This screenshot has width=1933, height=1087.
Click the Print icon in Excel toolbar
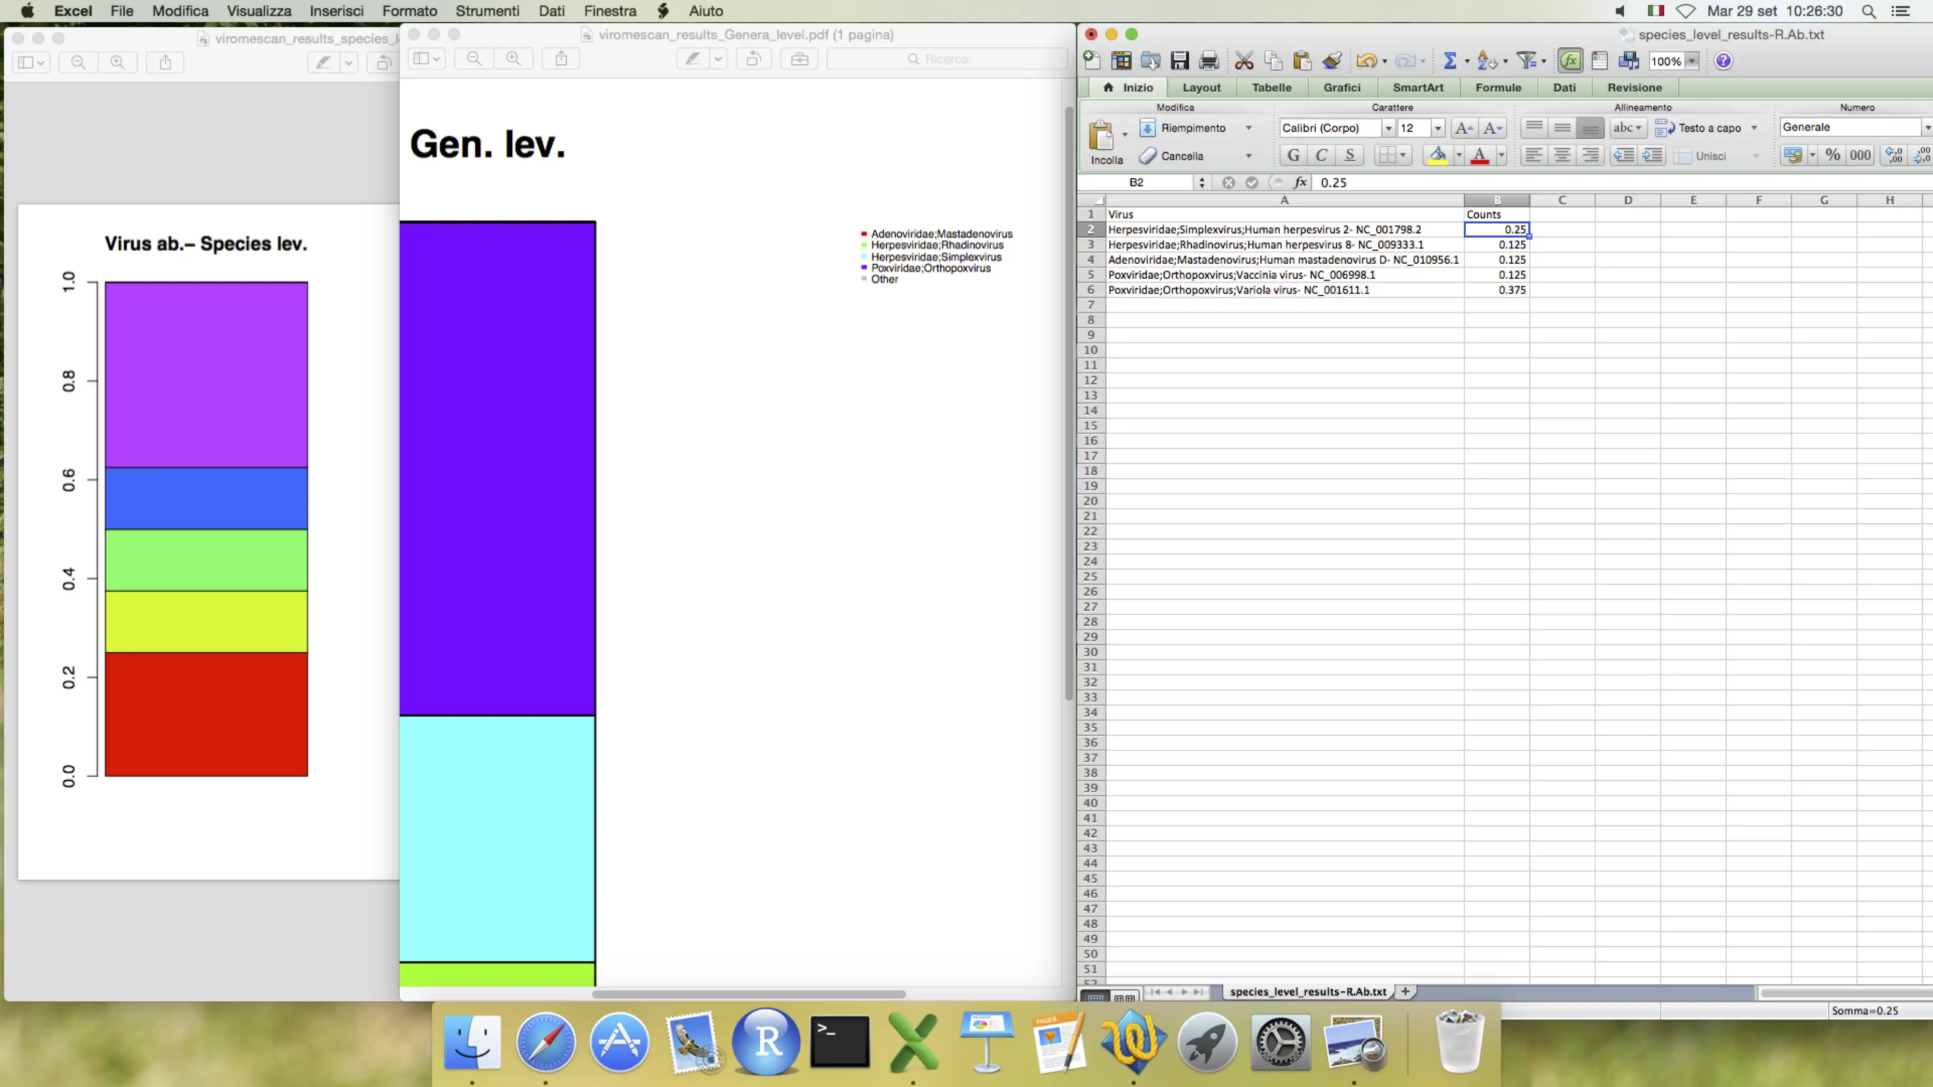click(1209, 61)
